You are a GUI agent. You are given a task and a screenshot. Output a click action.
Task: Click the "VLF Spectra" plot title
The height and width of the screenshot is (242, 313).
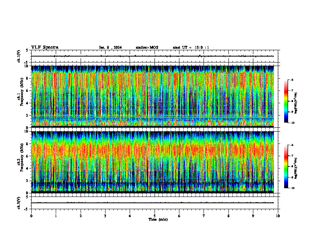45,47
